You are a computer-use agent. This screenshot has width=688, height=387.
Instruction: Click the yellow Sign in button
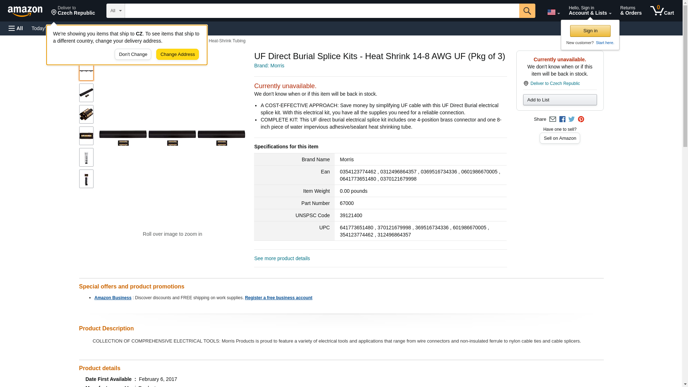click(x=590, y=31)
